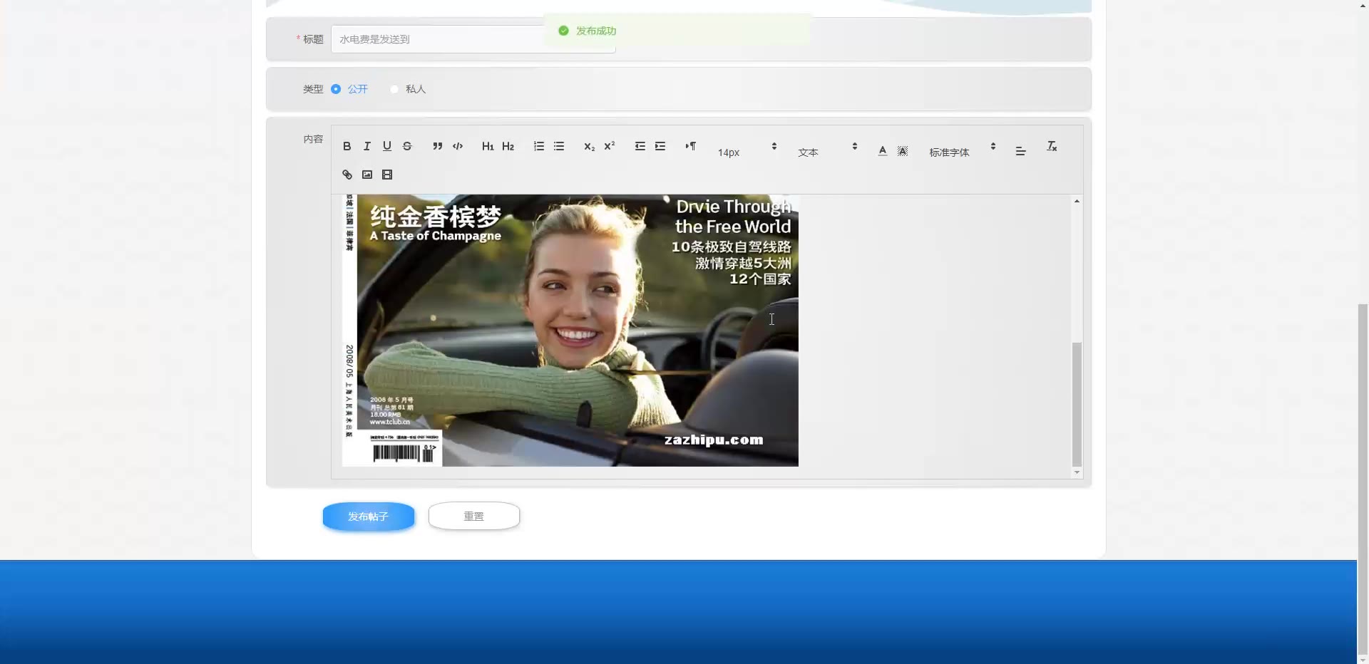Viewport: 1369px width, 664px height.
Task: Apply subscript formatting
Action: 589,146
